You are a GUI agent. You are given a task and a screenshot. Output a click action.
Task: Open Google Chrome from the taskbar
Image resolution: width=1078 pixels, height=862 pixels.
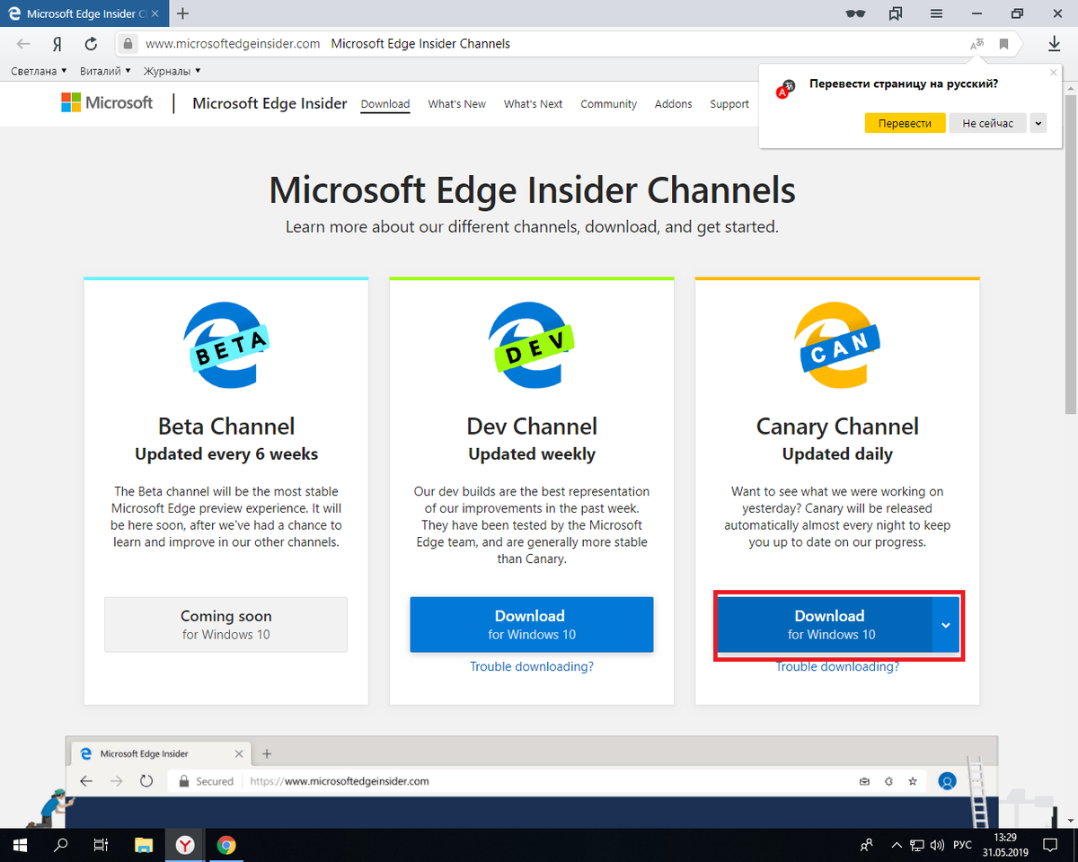click(x=226, y=845)
